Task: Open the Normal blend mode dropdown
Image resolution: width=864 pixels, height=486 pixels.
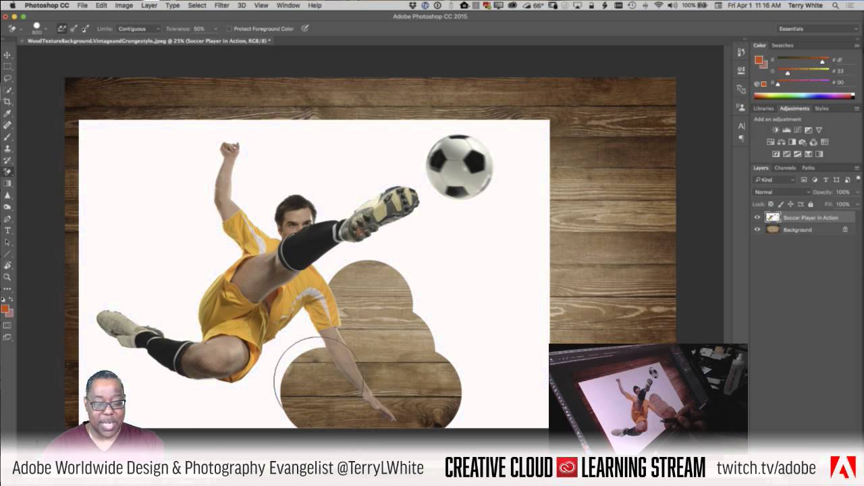Action: 781,192
